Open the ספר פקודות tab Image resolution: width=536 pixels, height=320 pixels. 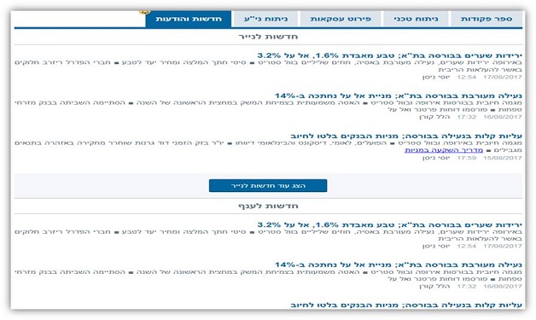pyautogui.click(x=486, y=19)
